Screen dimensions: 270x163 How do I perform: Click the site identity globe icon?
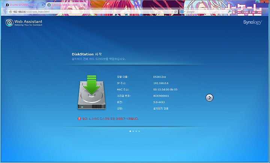(10, 12)
